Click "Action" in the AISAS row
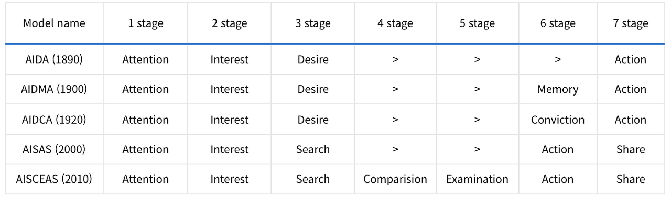671x201 pixels. 558,149
